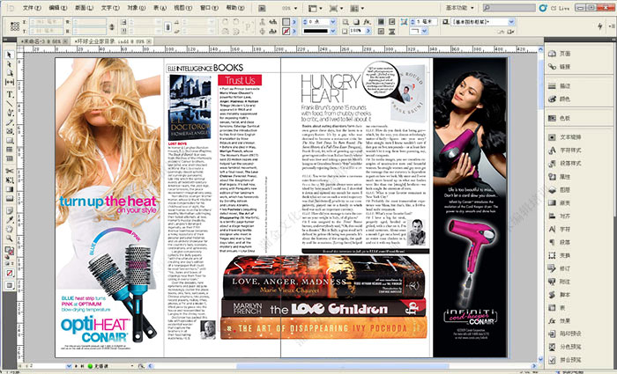This screenshot has width=617, height=374.
Task: Open the 文件(F) menu
Action: [x=32, y=8]
